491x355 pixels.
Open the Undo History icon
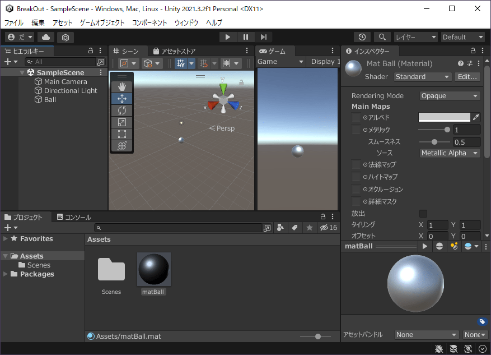pyautogui.click(x=362, y=38)
